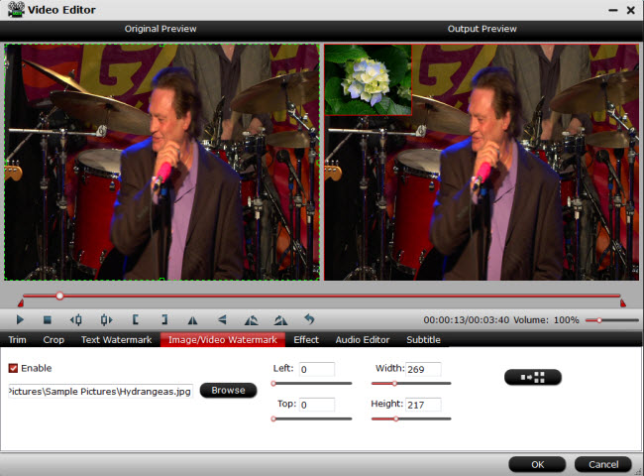Click the Left value input field
This screenshot has width=644, height=476.
[x=317, y=369]
